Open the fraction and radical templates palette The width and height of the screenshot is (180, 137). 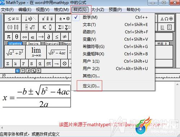30,27
